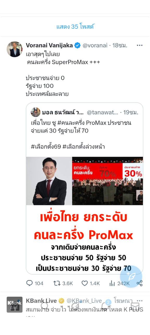View the 242K views analytics icon

pos(112,283)
